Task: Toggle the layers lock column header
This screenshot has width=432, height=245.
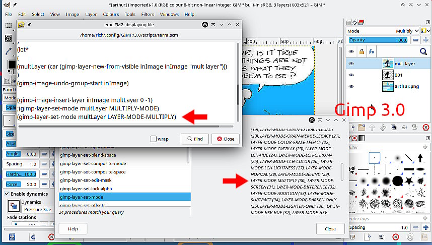Action: [x=362, y=51]
